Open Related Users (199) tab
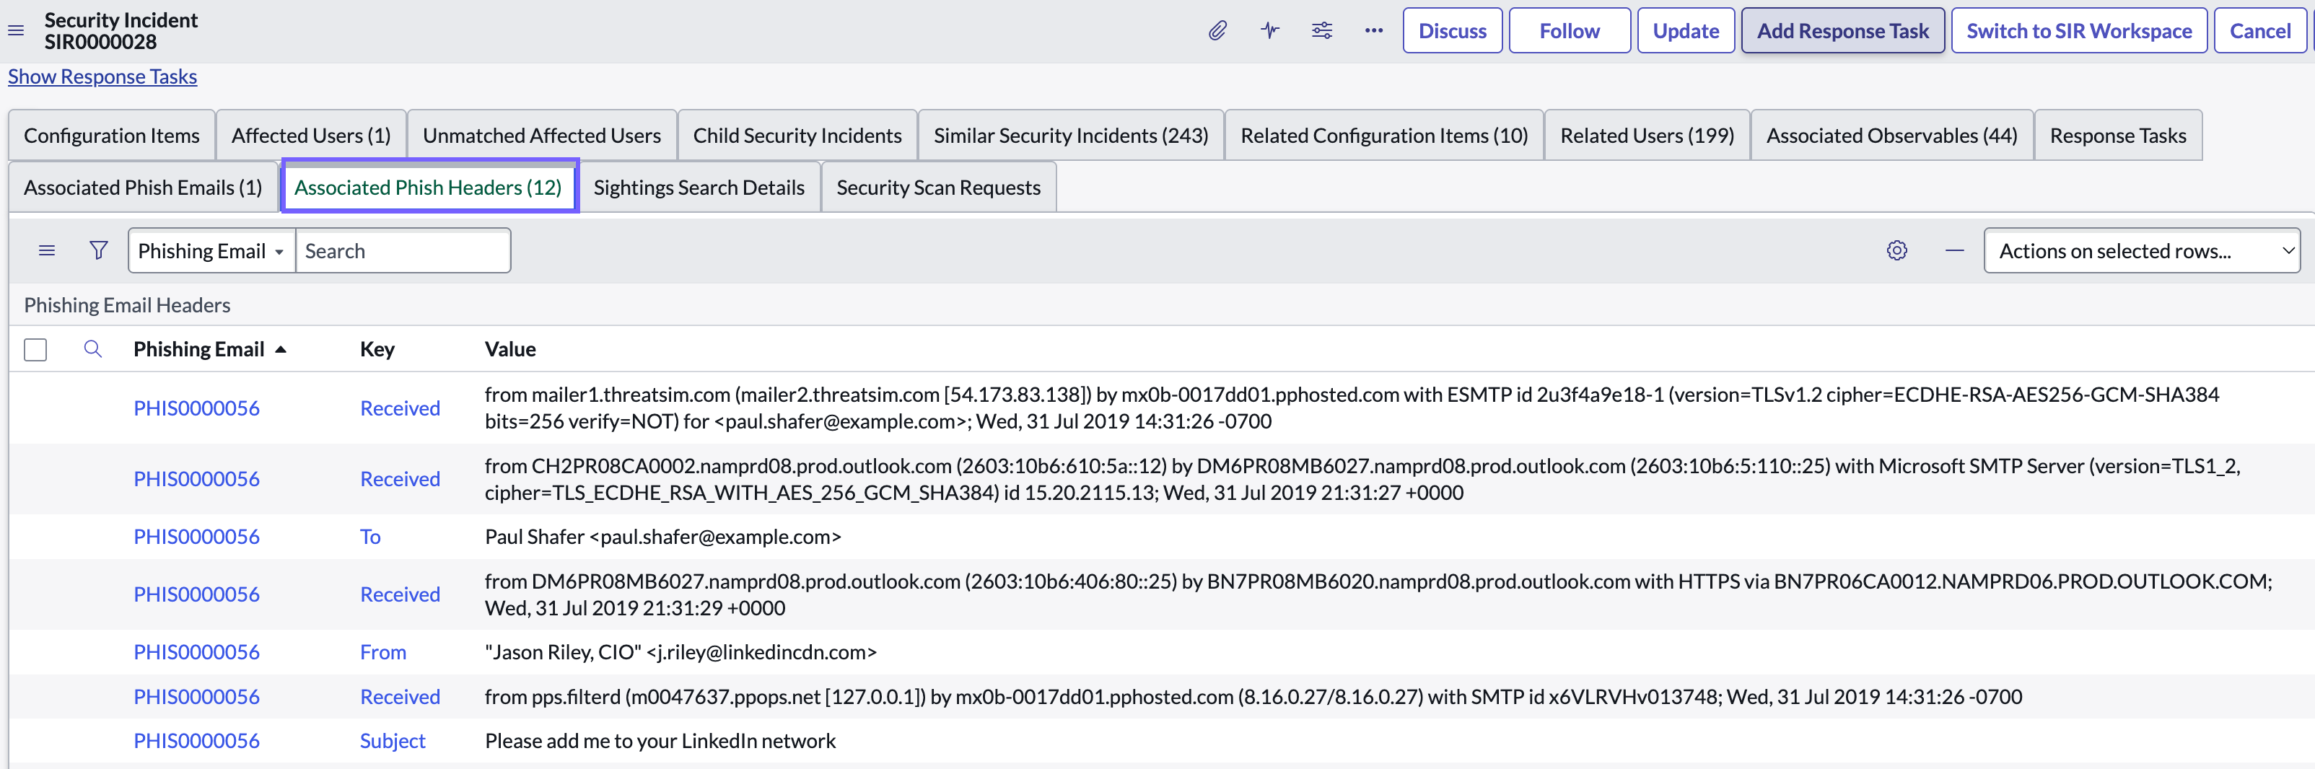The height and width of the screenshot is (769, 2315). click(x=1646, y=136)
